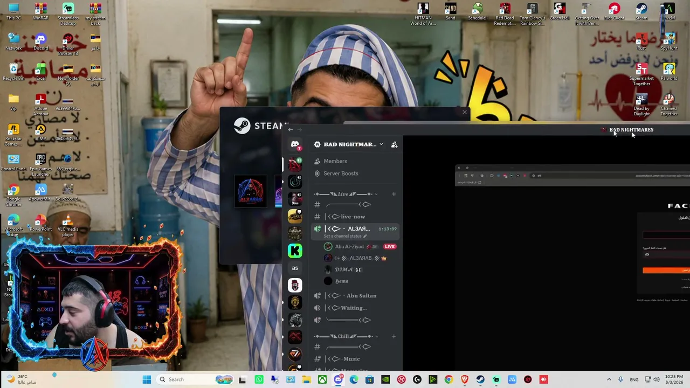
Task: Select the HITMAN World of Assassination shortcut
Action: [423, 14]
